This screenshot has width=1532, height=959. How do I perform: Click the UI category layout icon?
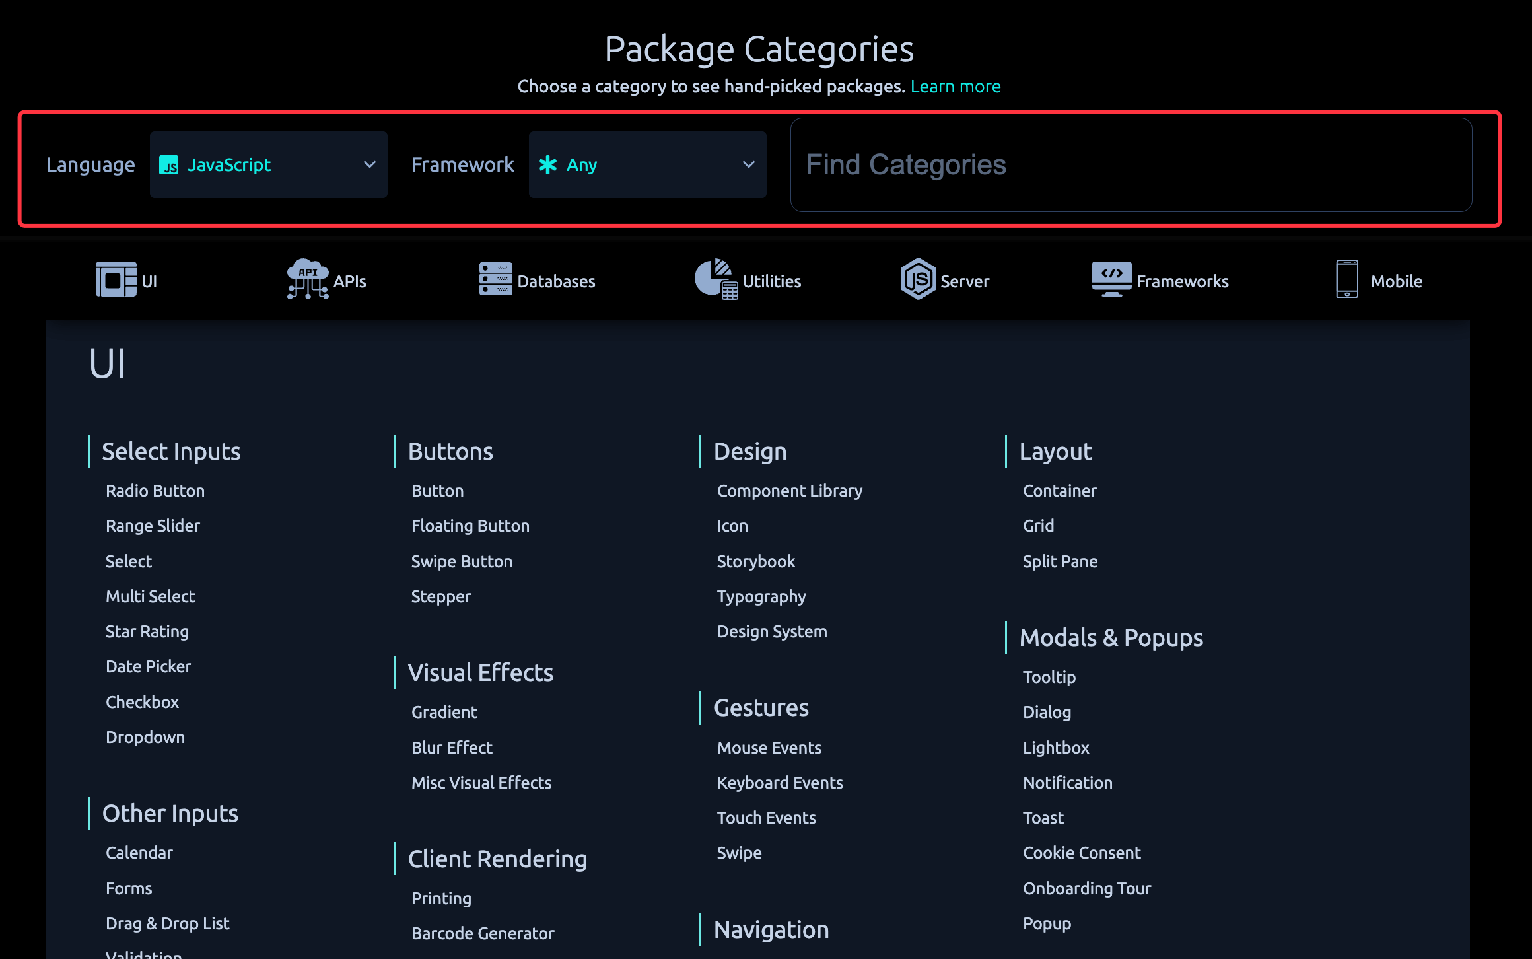coord(116,279)
